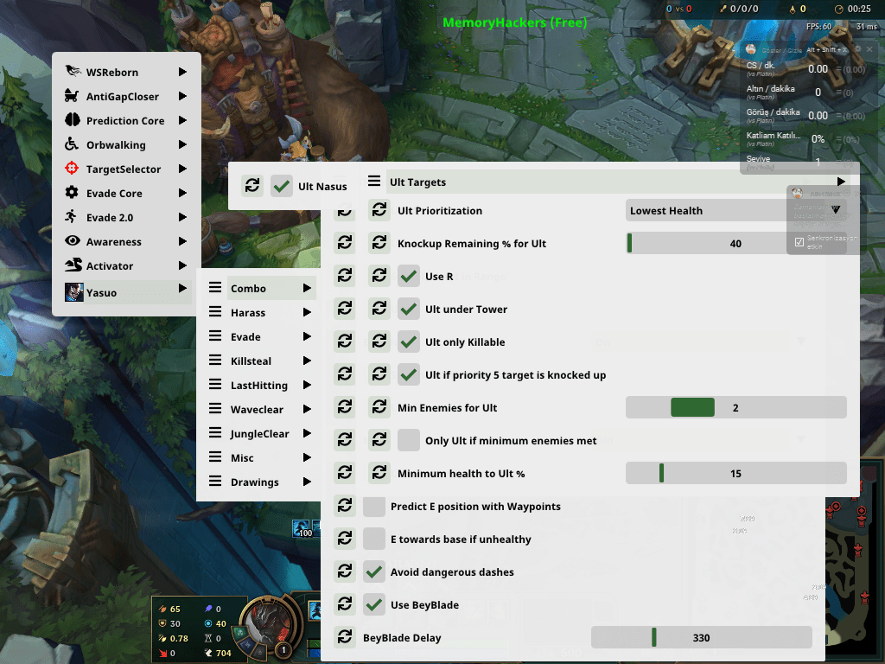
Task: Enable Only Ult if minimum enemies met
Action: 409,440
